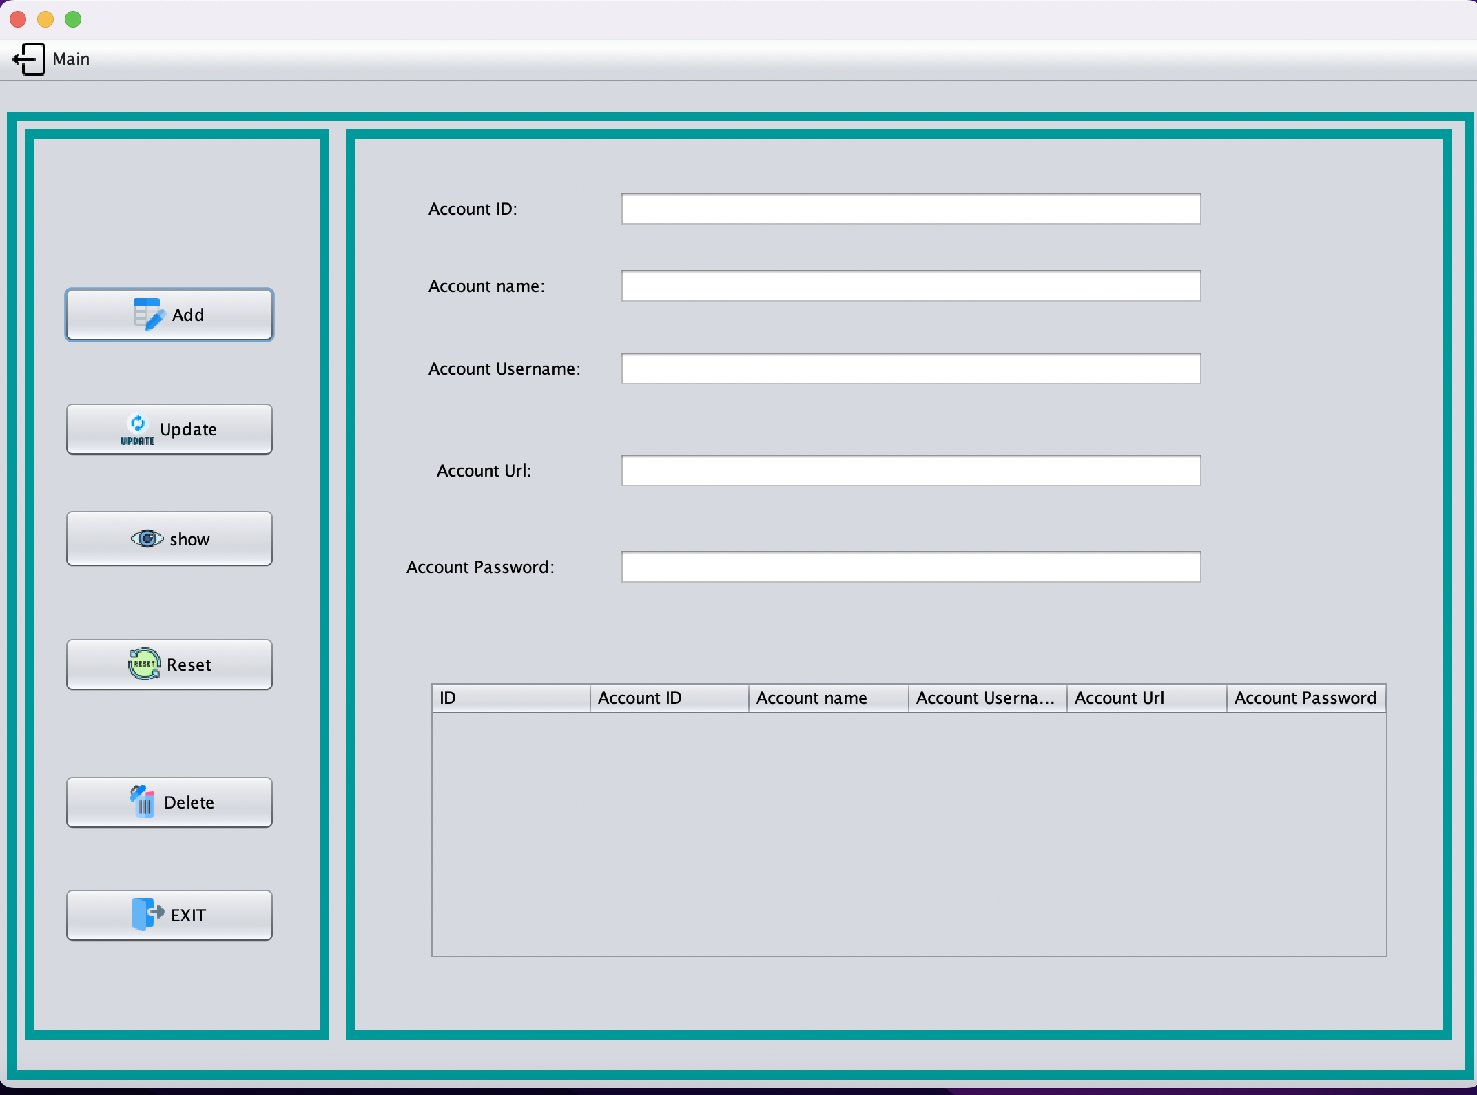The height and width of the screenshot is (1095, 1477).
Task: Click the ID column header
Action: 511,698
